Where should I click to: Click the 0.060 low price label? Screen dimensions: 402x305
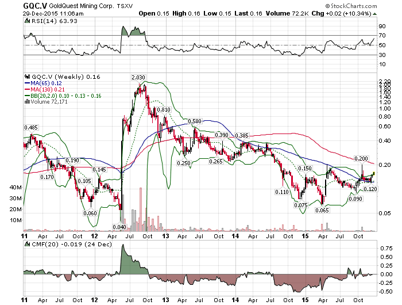(90, 213)
